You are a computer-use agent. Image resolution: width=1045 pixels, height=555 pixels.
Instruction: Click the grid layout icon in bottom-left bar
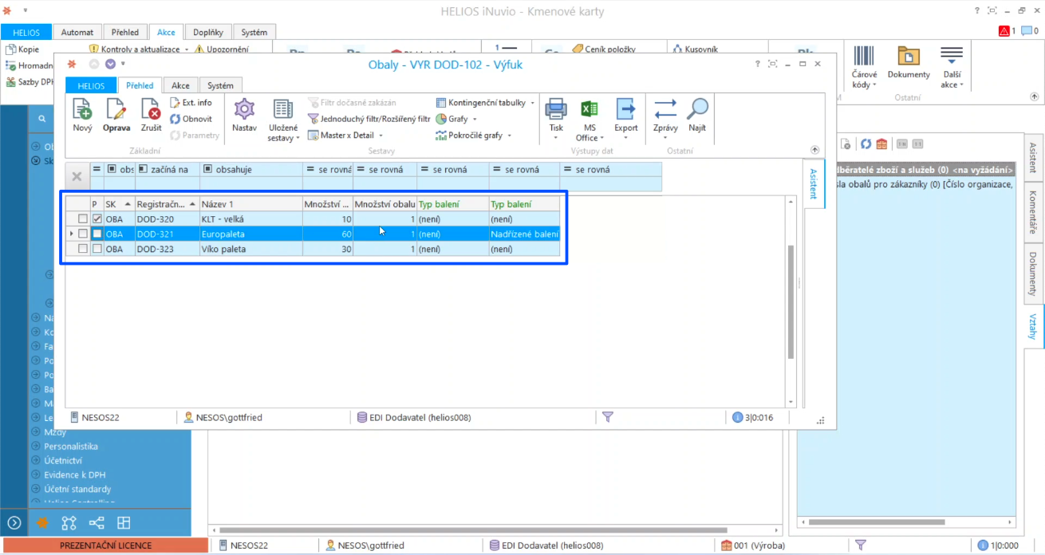(x=124, y=523)
